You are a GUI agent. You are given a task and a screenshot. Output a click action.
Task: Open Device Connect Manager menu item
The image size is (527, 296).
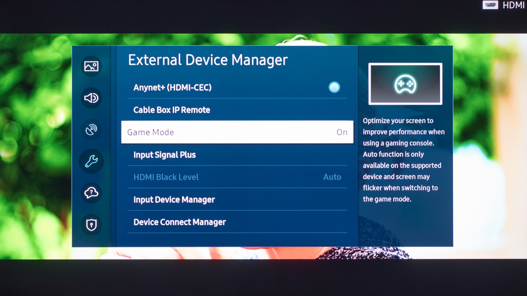pyautogui.click(x=180, y=222)
